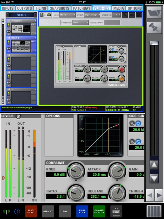This screenshot has height=219, width=164.
Task: Open the Key source dropdown
Action: click(81, 22)
